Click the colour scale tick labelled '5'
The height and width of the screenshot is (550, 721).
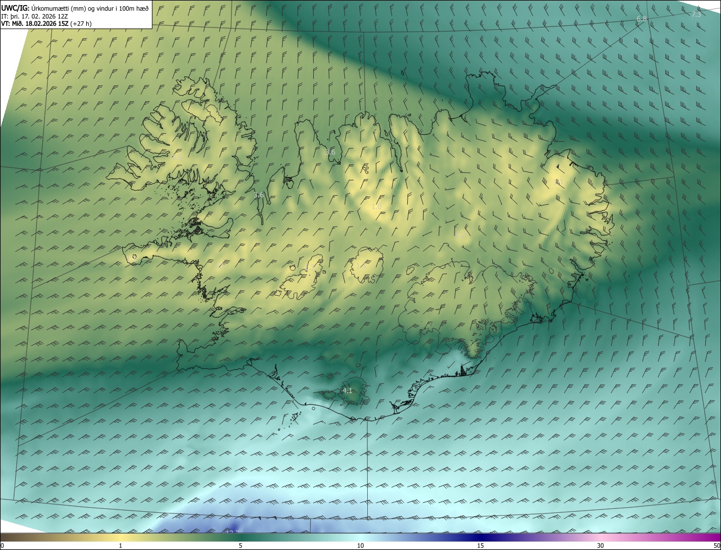(x=241, y=546)
